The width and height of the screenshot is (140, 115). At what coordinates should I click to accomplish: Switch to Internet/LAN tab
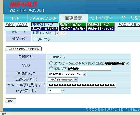point(43,18)
